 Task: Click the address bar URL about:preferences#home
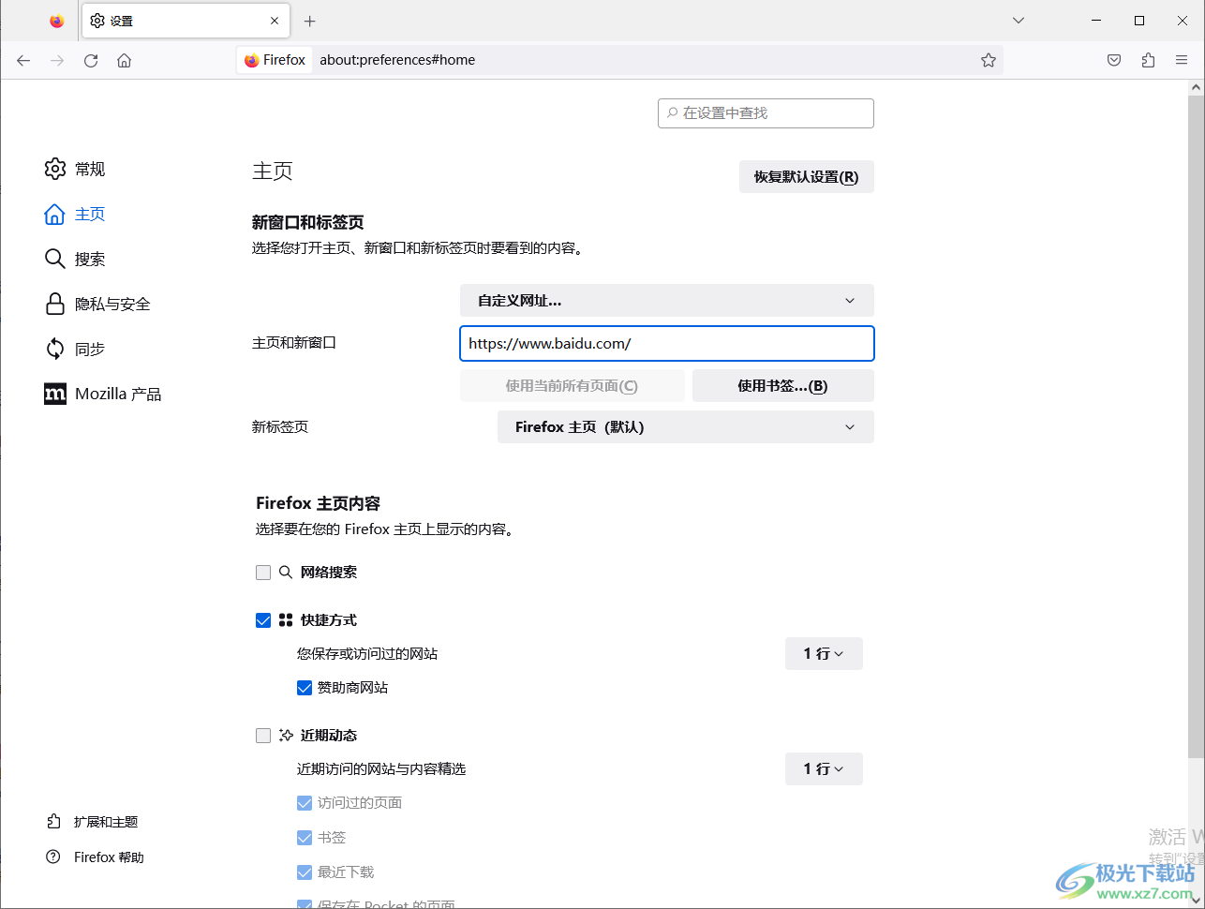click(x=397, y=60)
